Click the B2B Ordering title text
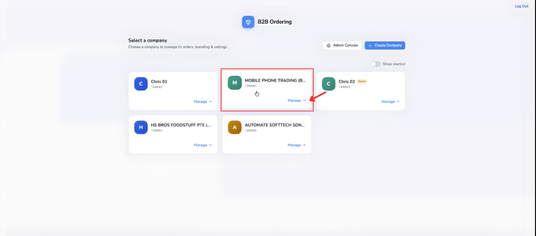The height and width of the screenshot is (236, 536). coord(275,22)
